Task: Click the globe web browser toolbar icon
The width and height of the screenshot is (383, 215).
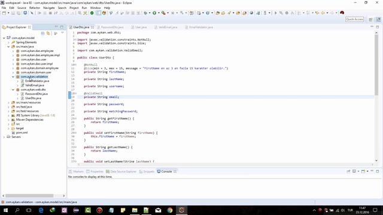Action: click(251, 13)
